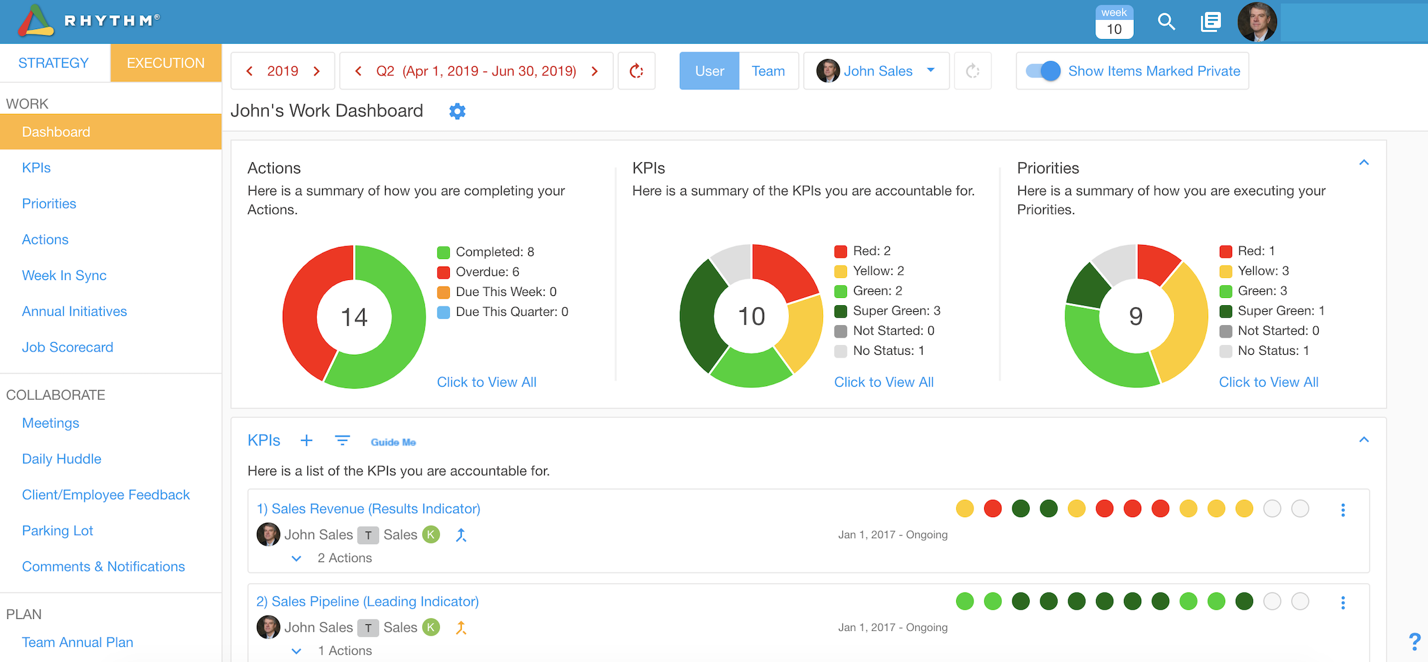Select the User view button
1428x662 pixels.
[x=709, y=71]
